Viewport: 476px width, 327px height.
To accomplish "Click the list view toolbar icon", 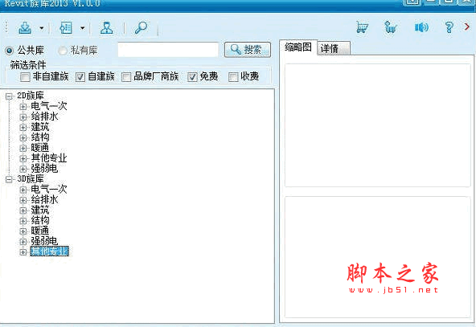I will point(66,28).
